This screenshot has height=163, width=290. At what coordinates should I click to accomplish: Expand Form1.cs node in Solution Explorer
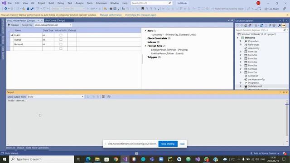[x=241, y=52]
